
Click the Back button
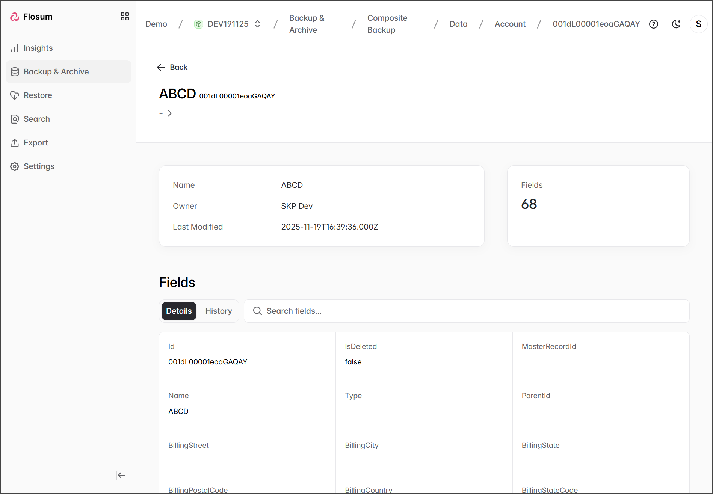[172, 67]
